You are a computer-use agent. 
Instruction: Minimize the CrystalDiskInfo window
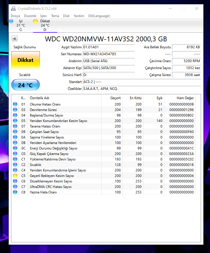coord(170,8)
